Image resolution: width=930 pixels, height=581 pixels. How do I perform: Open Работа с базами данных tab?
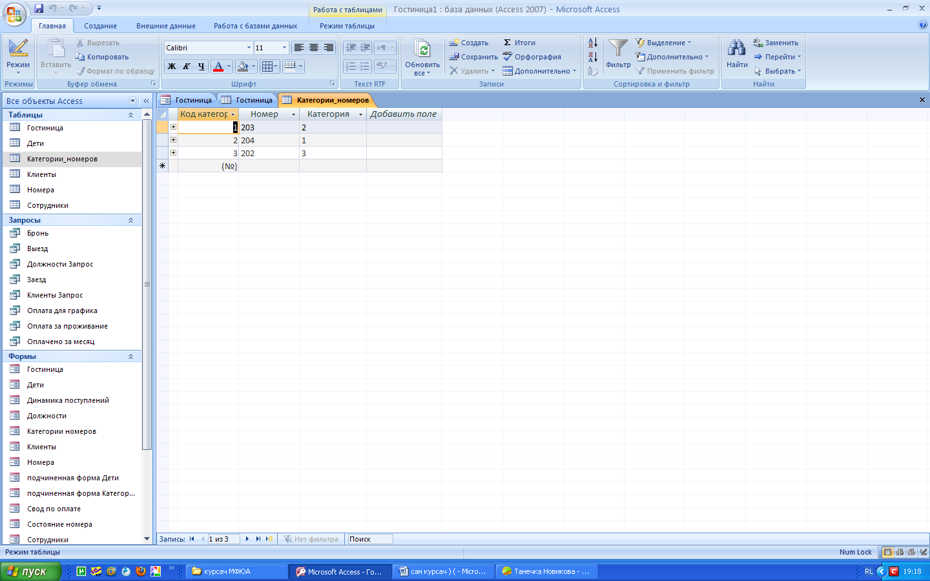(x=256, y=26)
